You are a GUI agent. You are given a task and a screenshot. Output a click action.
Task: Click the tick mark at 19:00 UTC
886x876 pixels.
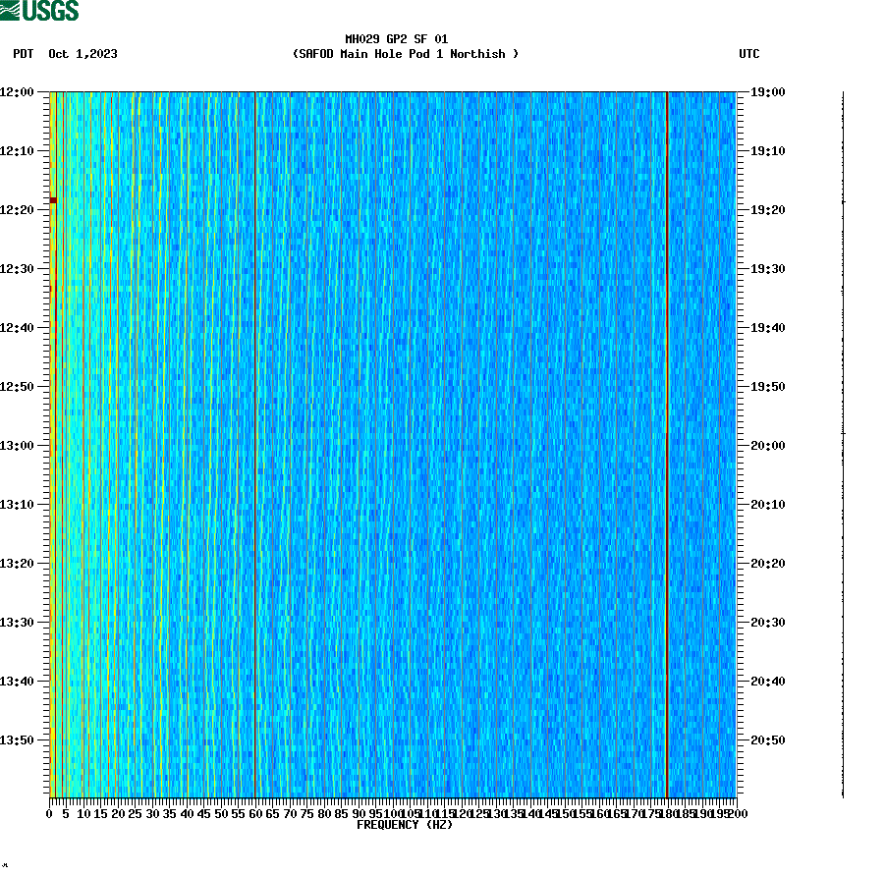point(744,91)
